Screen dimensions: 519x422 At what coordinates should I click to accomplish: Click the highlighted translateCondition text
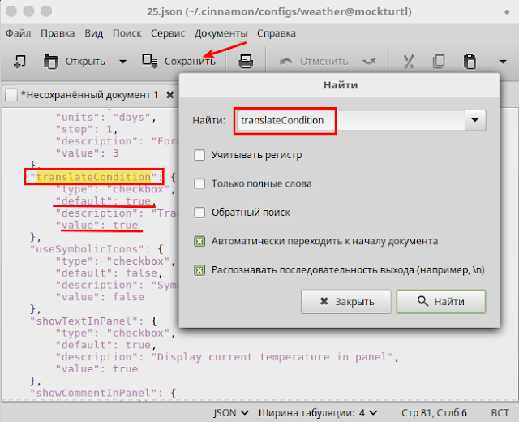(x=94, y=177)
